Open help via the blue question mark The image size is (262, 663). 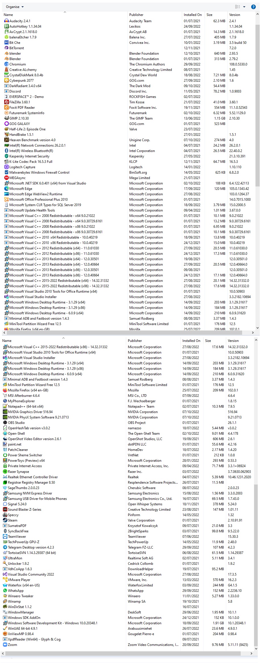click(x=253, y=7)
